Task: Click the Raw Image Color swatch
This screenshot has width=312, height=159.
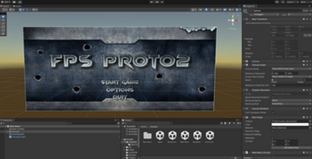Action: (x=290, y=124)
